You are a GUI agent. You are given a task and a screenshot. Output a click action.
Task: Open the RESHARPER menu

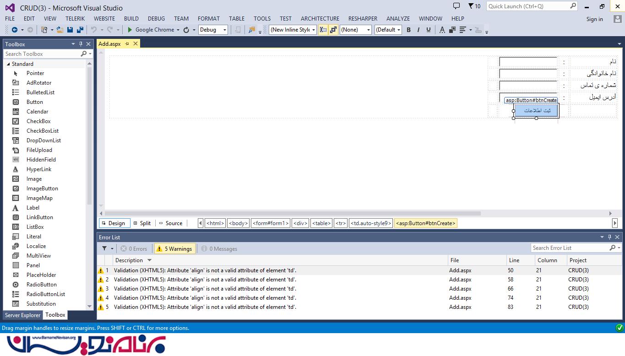pyautogui.click(x=363, y=19)
